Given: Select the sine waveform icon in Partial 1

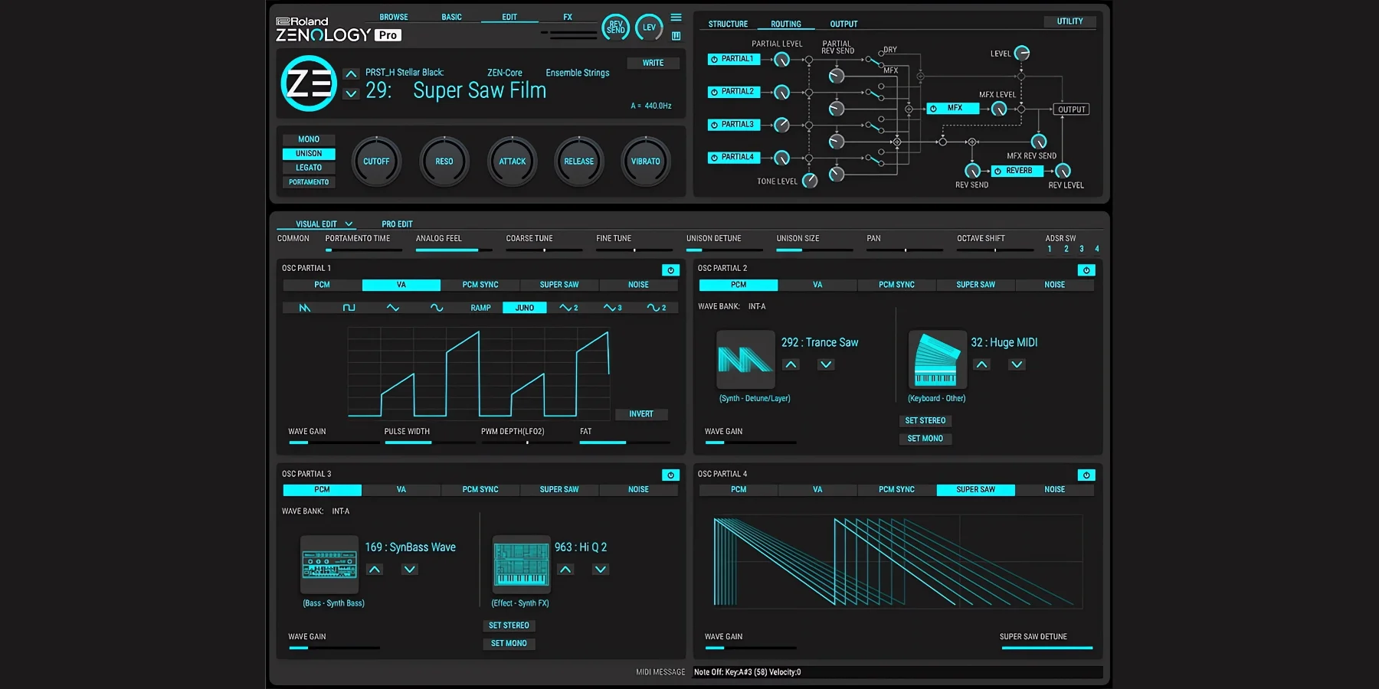Looking at the screenshot, I should coord(437,308).
